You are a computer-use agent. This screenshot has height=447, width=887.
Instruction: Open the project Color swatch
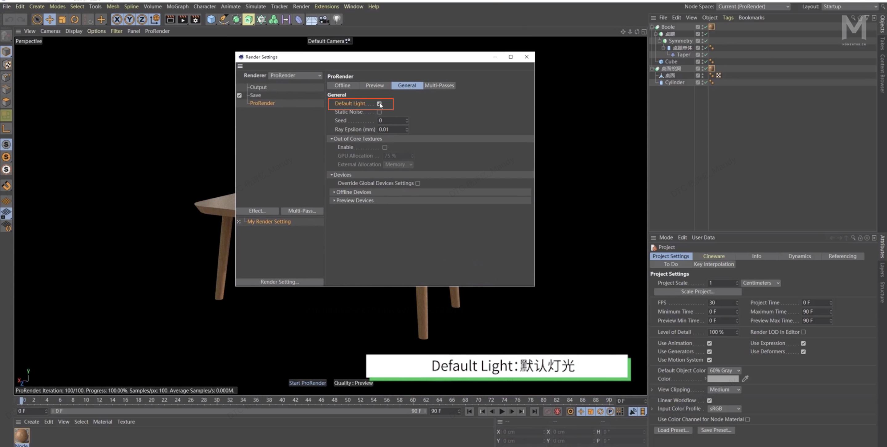pyautogui.click(x=723, y=379)
